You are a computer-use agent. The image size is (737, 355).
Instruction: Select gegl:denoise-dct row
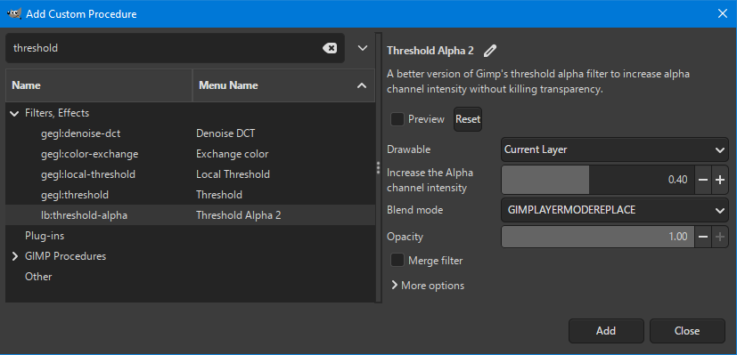click(190, 133)
